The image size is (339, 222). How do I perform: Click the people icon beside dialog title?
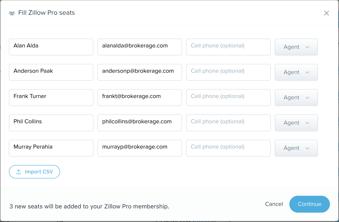[12, 13]
